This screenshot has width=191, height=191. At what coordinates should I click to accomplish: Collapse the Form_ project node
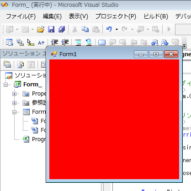pyautogui.click(x=5, y=85)
